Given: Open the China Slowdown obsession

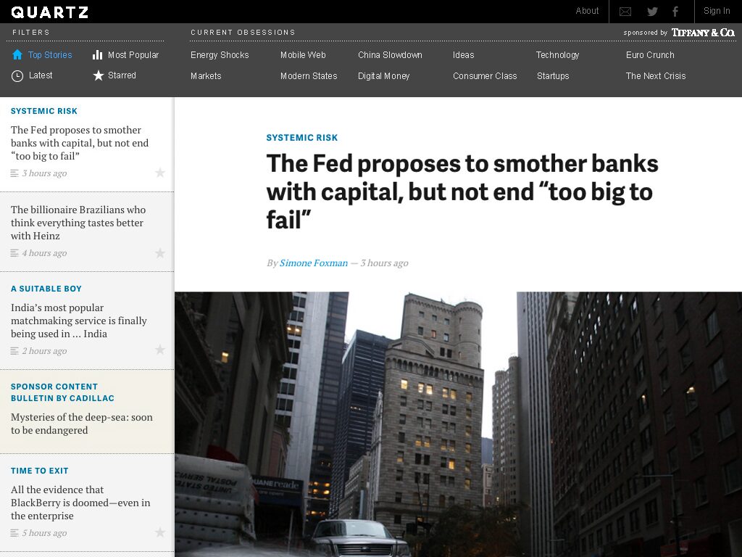Looking at the screenshot, I should point(390,55).
